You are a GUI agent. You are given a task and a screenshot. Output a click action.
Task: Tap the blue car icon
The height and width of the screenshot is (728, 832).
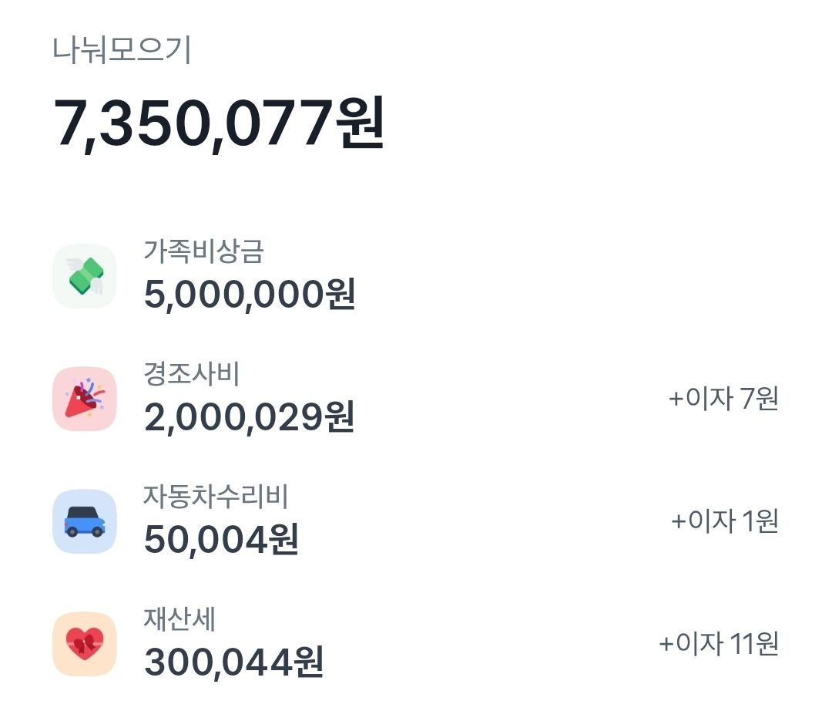pos(85,521)
